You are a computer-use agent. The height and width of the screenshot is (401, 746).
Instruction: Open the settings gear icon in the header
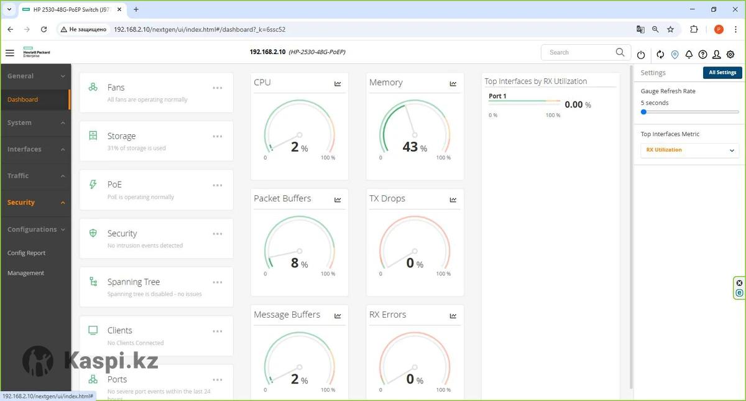730,55
